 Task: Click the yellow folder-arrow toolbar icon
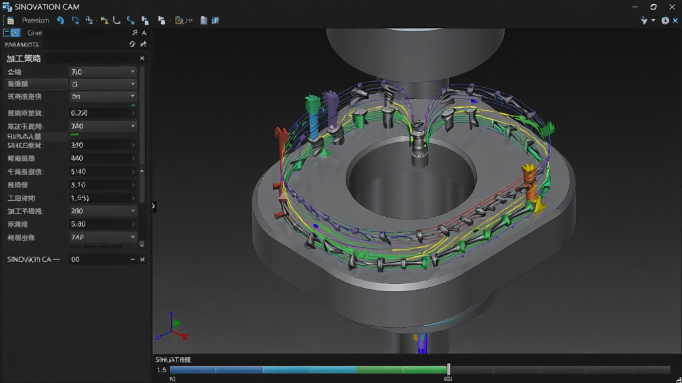105,21
